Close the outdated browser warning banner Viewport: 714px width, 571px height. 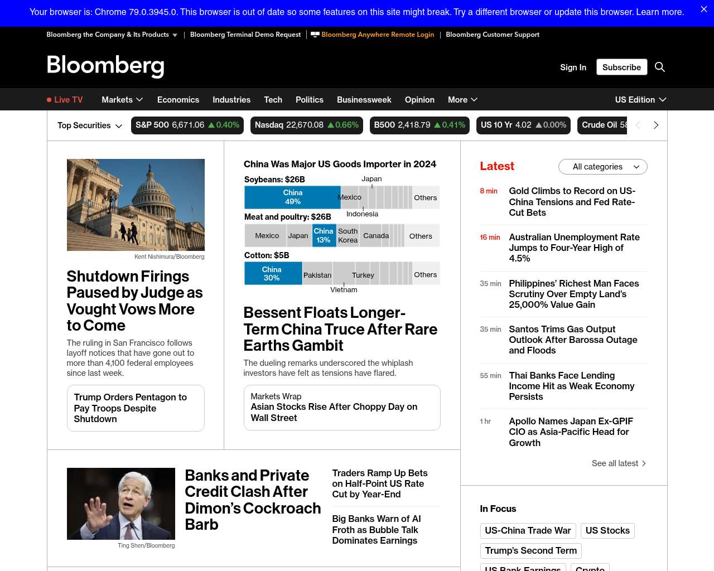(704, 9)
